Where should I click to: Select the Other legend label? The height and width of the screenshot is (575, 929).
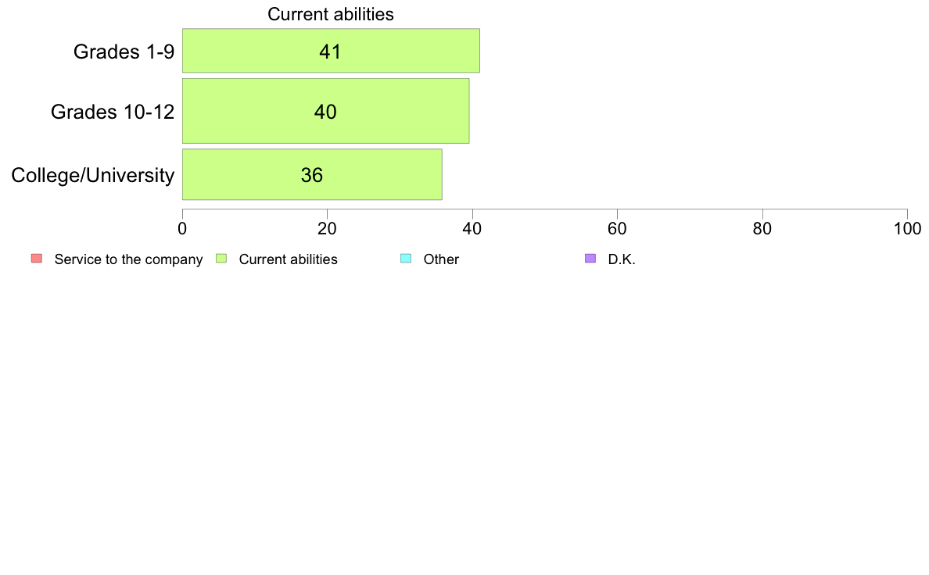tap(441, 259)
